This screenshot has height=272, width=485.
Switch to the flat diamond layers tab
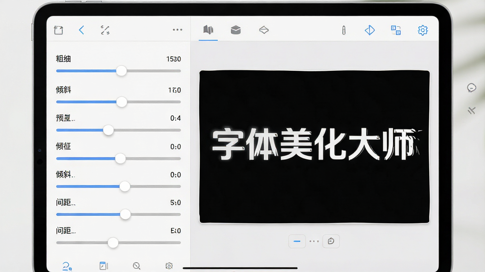264,30
